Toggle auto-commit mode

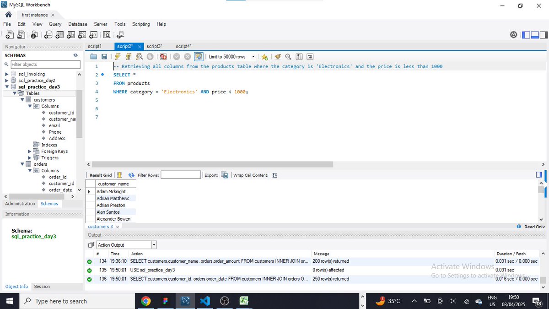(199, 57)
